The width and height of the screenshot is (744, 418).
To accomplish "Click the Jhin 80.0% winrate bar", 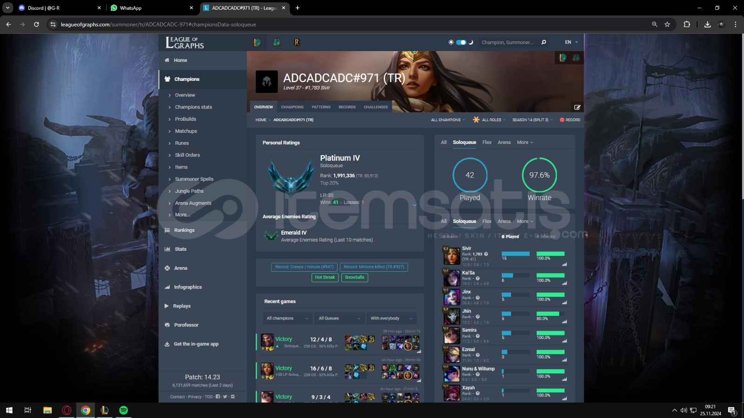I will click(550, 314).
